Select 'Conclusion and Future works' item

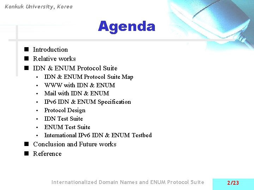coord(75,144)
